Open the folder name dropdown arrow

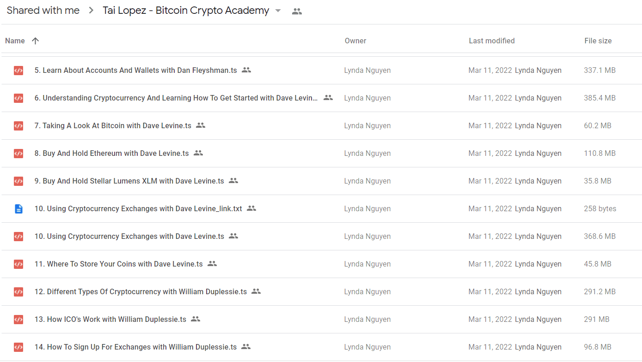pyautogui.click(x=278, y=11)
